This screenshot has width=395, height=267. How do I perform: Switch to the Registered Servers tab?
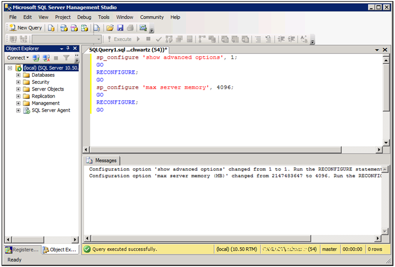point(22,250)
